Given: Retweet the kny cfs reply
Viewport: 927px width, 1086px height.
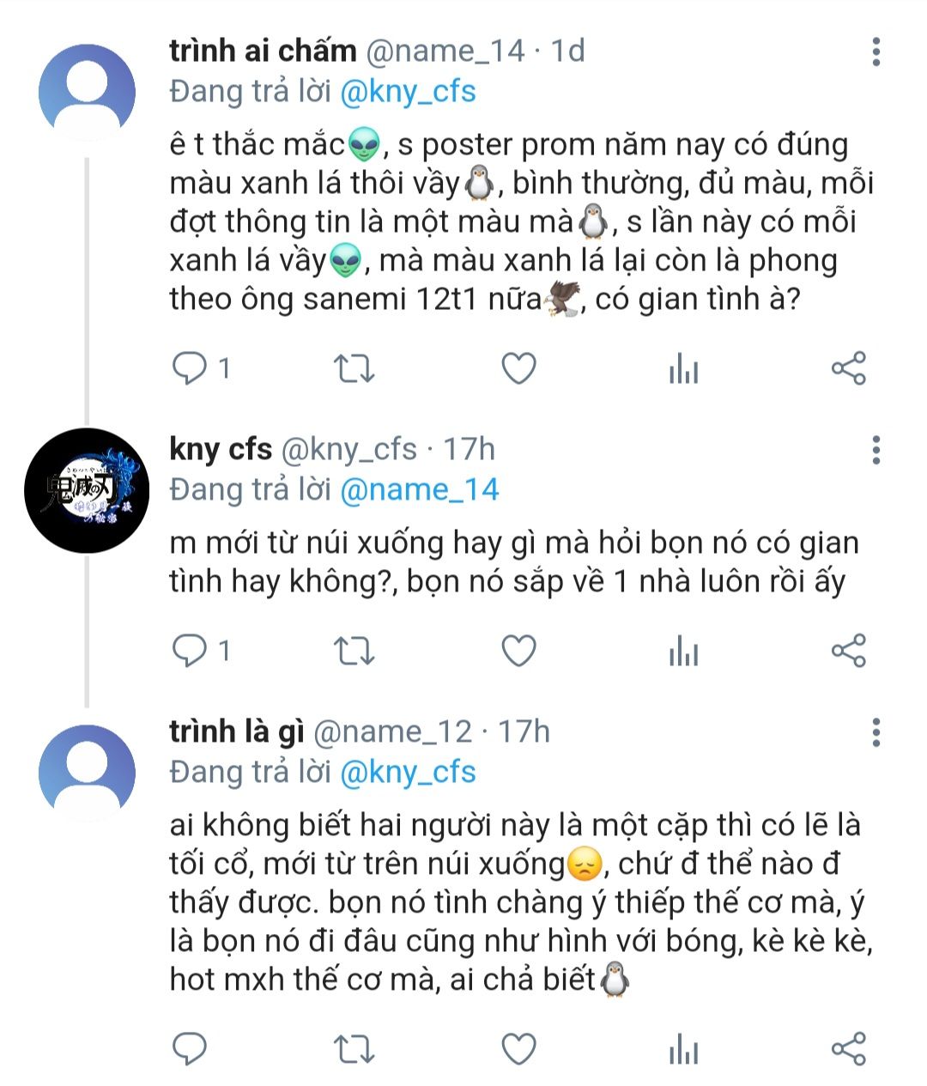Looking at the screenshot, I should pos(353,652).
